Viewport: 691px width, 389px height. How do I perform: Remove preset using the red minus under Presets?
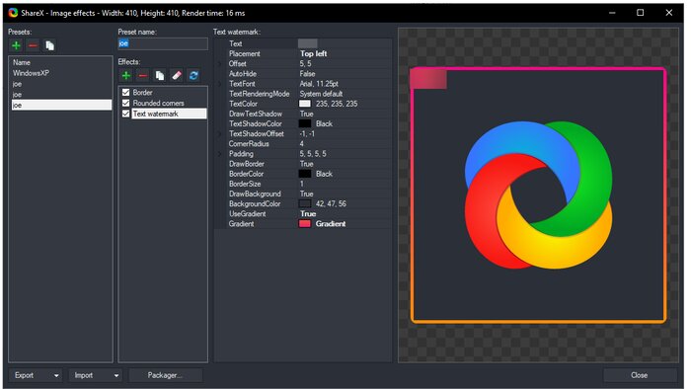33,45
